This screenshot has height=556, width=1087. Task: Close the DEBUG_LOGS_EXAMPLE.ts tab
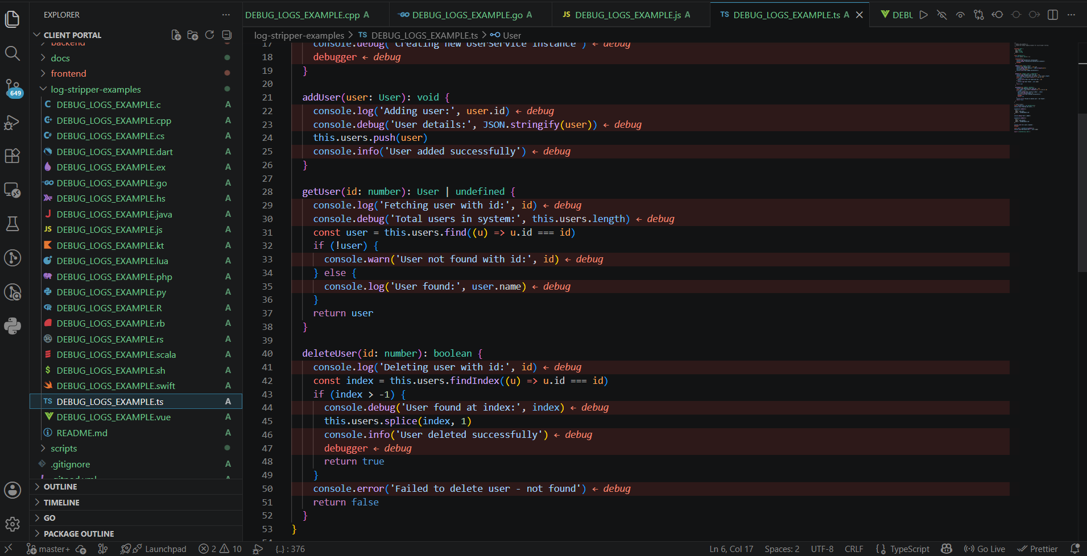tap(859, 15)
